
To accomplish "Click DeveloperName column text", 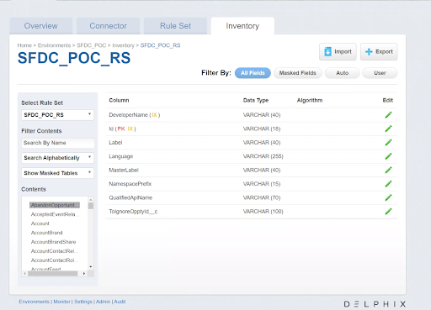I will 128,115.
